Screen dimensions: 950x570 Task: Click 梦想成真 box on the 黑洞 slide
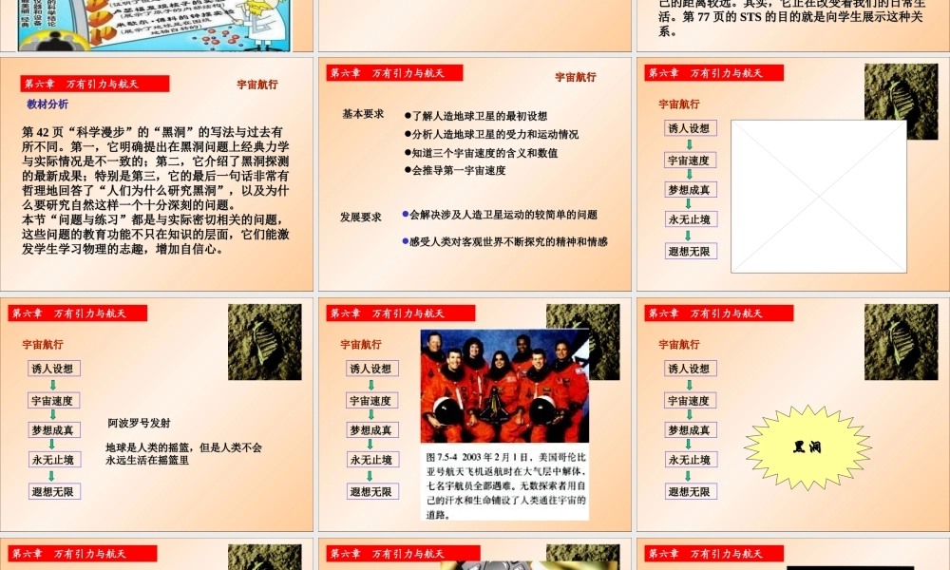(x=692, y=430)
